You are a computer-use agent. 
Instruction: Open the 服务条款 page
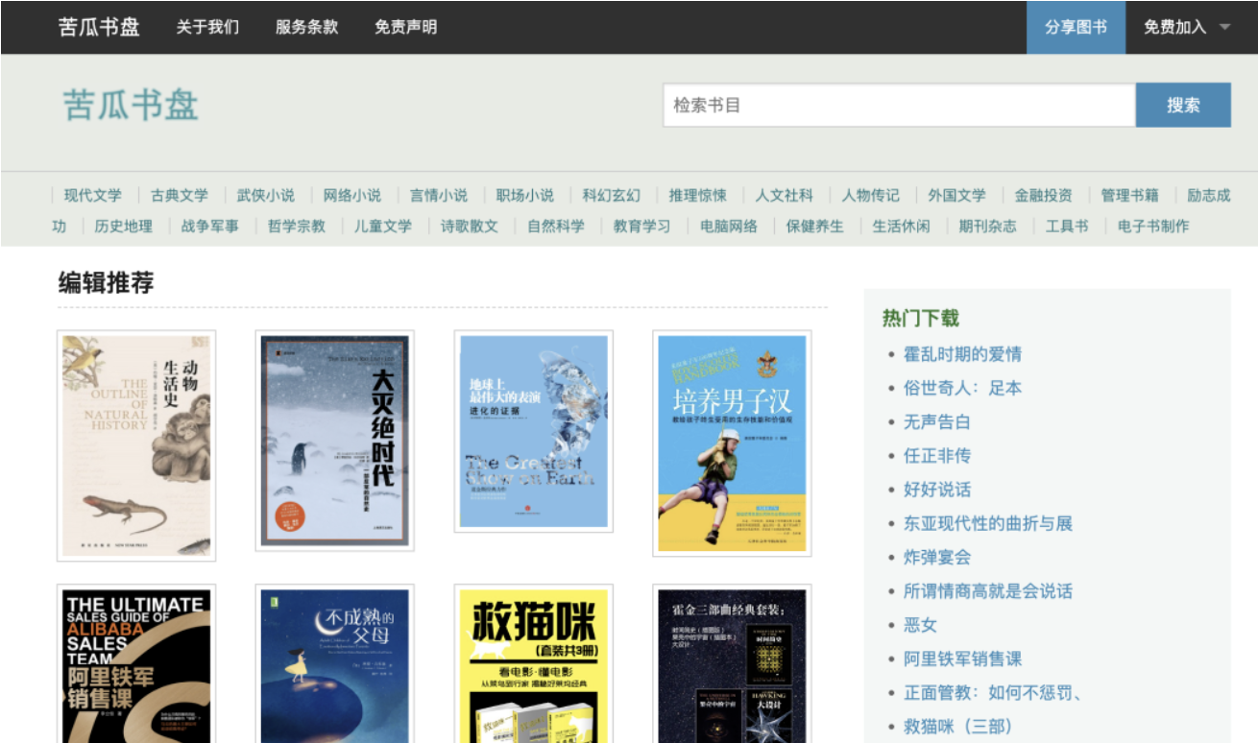click(x=306, y=27)
